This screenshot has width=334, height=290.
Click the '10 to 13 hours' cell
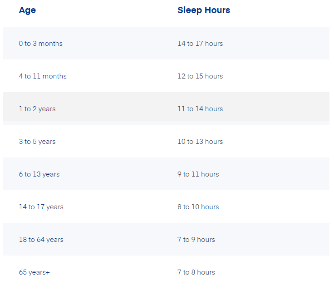[x=200, y=142]
